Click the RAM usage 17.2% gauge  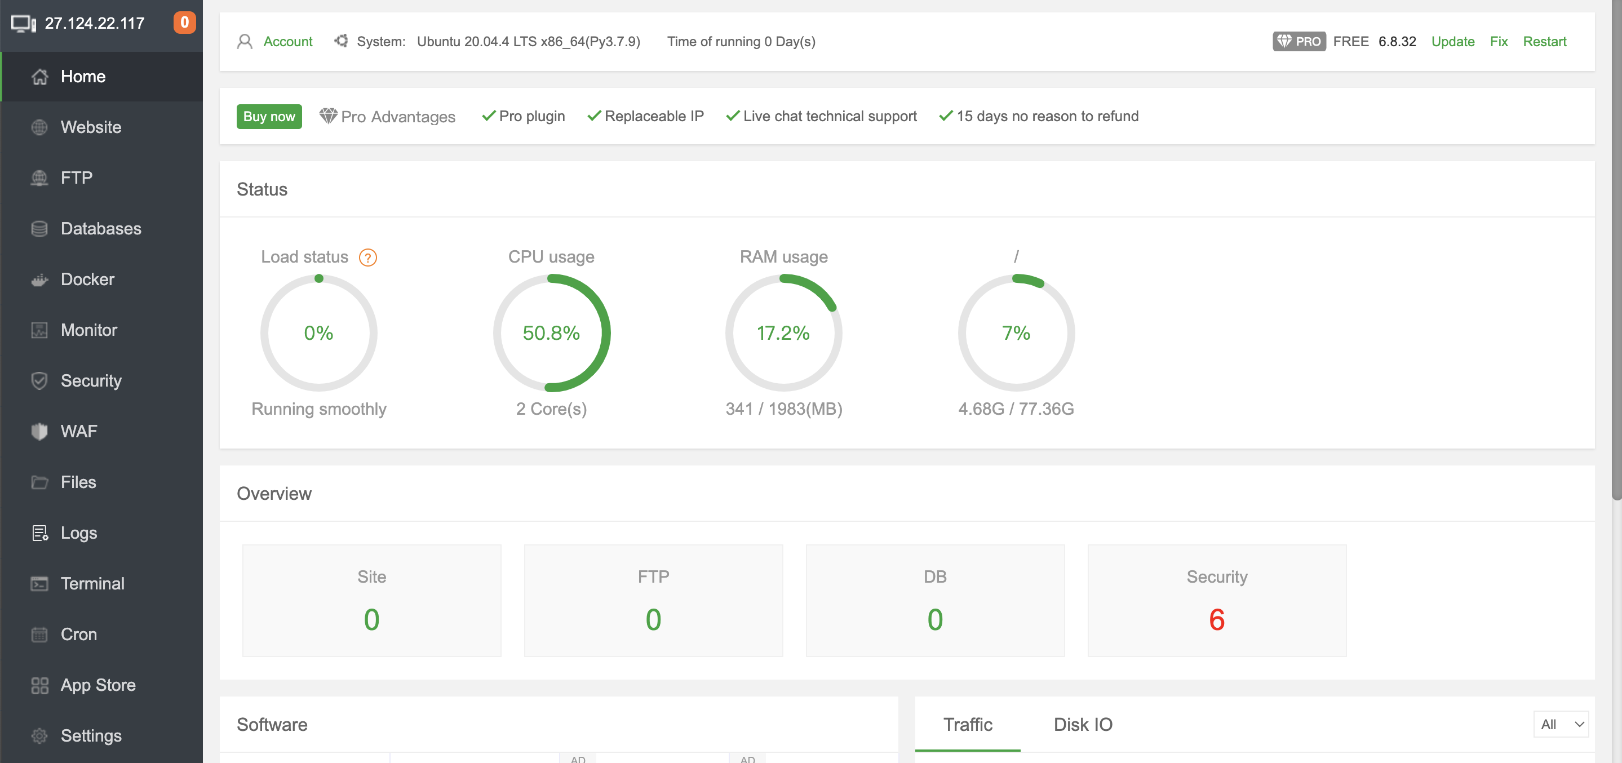[783, 333]
